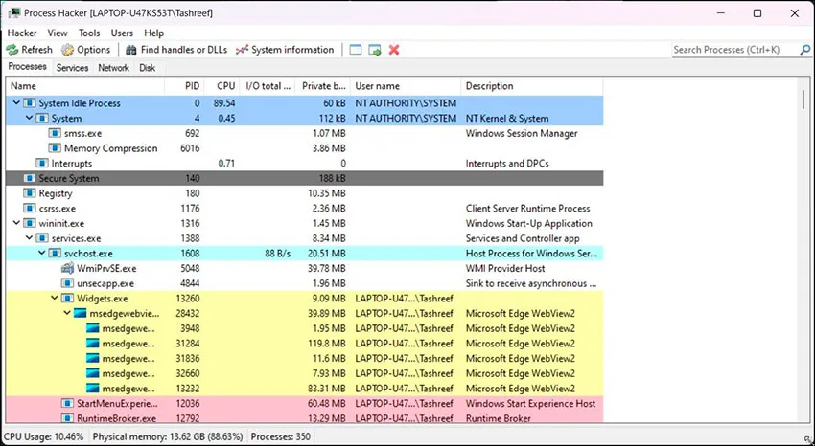The image size is (815, 446).
Task: Click the Refresh toolbar icon
Action: [x=12, y=50]
